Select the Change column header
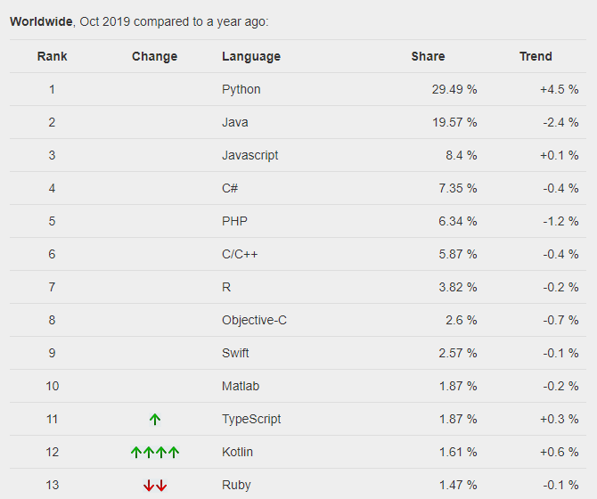This screenshot has width=597, height=499. coord(154,56)
